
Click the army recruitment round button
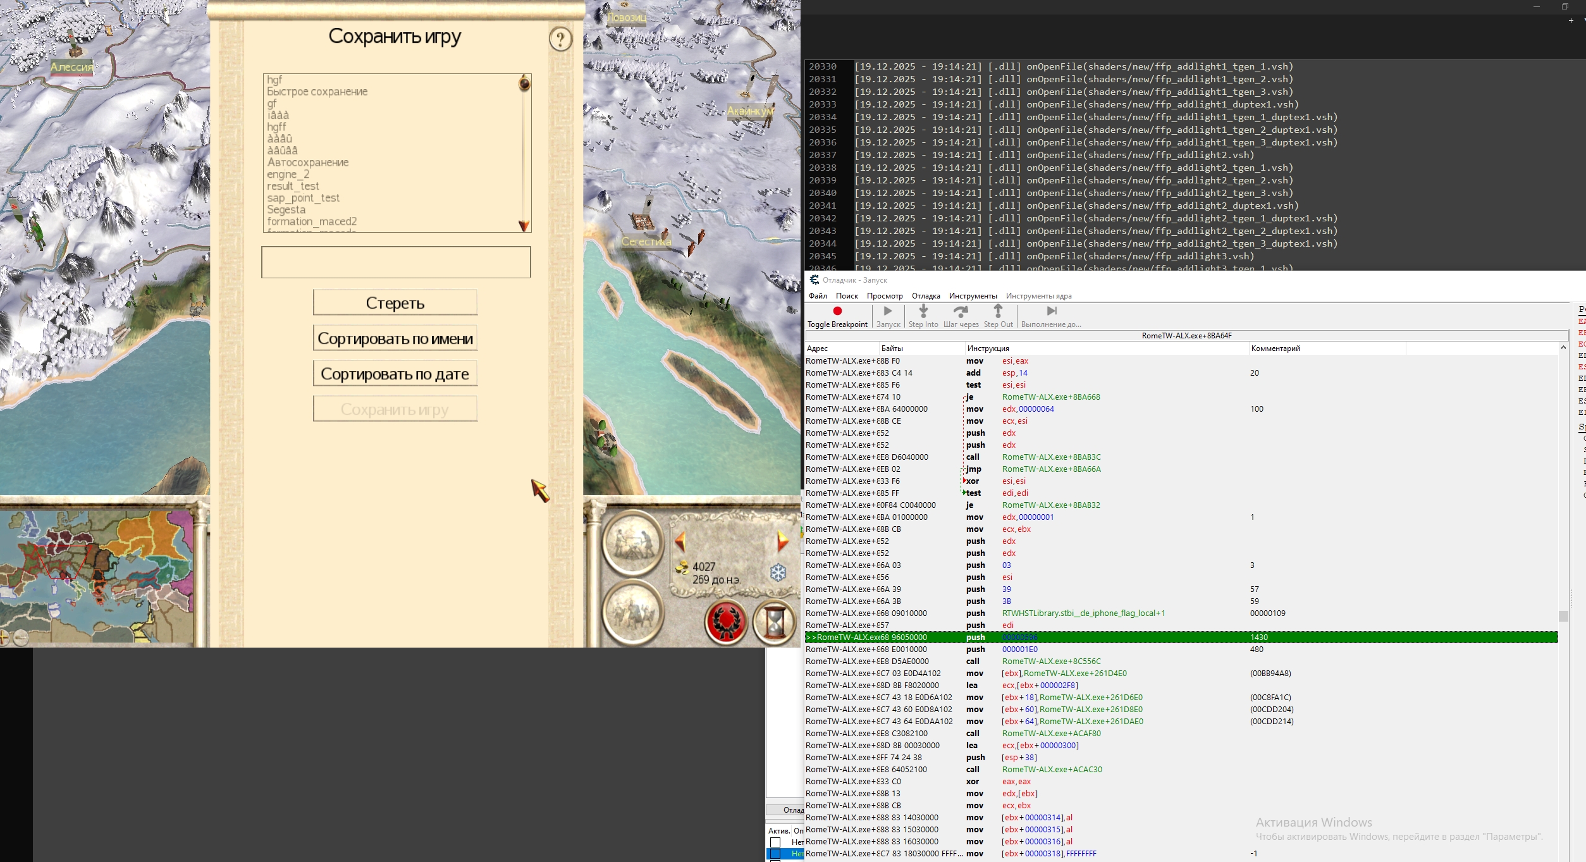tap(632, 612)
